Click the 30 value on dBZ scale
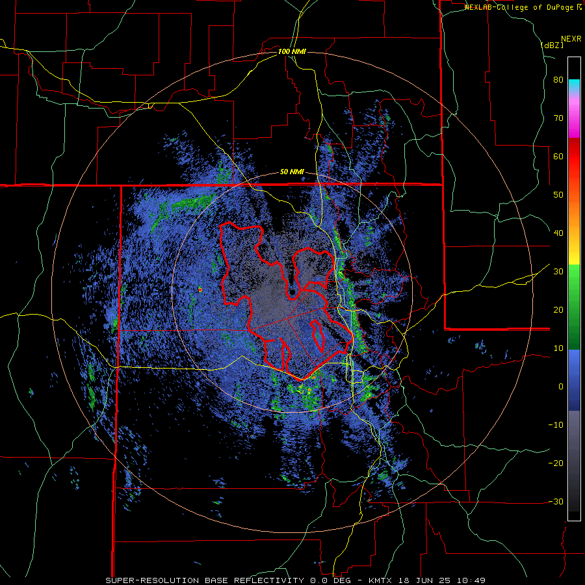The width and height of the screenshot is (585, 585). pos(558,272)
